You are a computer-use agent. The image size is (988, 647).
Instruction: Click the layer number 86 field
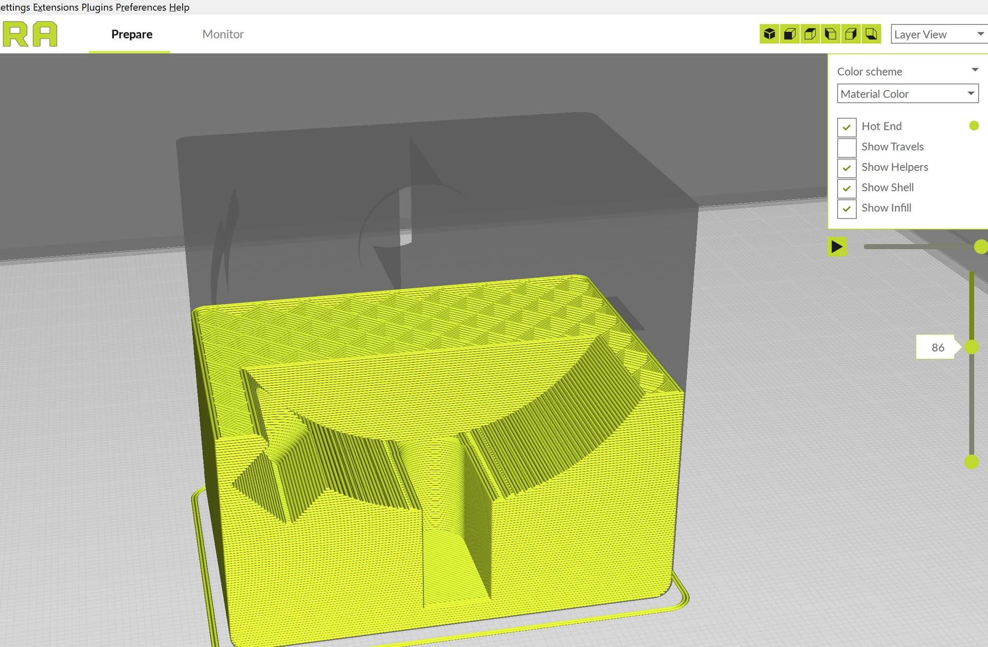click(x=937, y=347)
